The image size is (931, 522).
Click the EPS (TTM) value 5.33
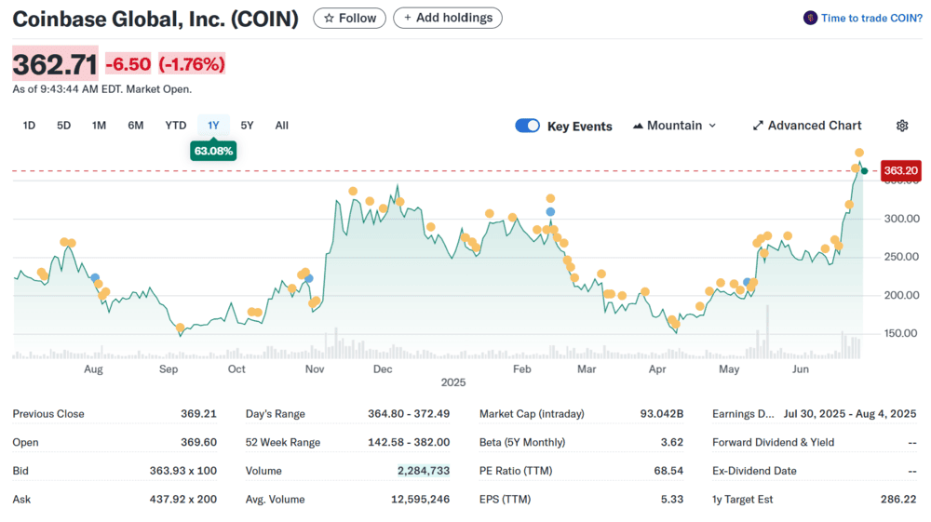[671, 500]
